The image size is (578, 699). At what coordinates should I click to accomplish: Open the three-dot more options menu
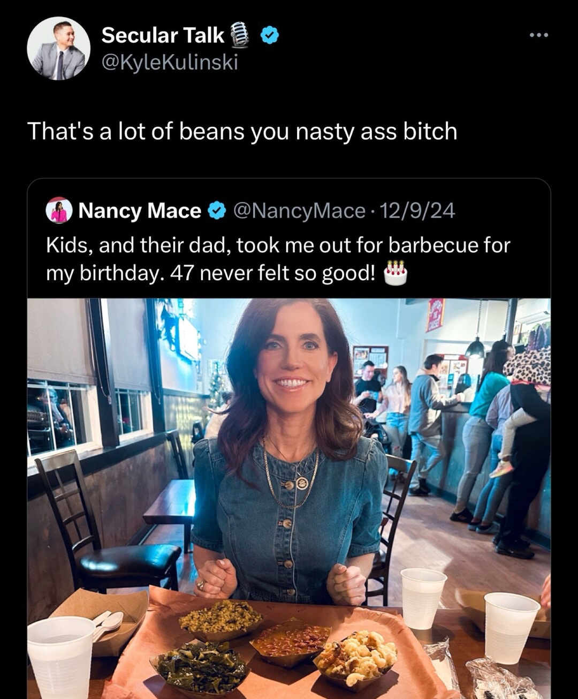tap(538, 35)
